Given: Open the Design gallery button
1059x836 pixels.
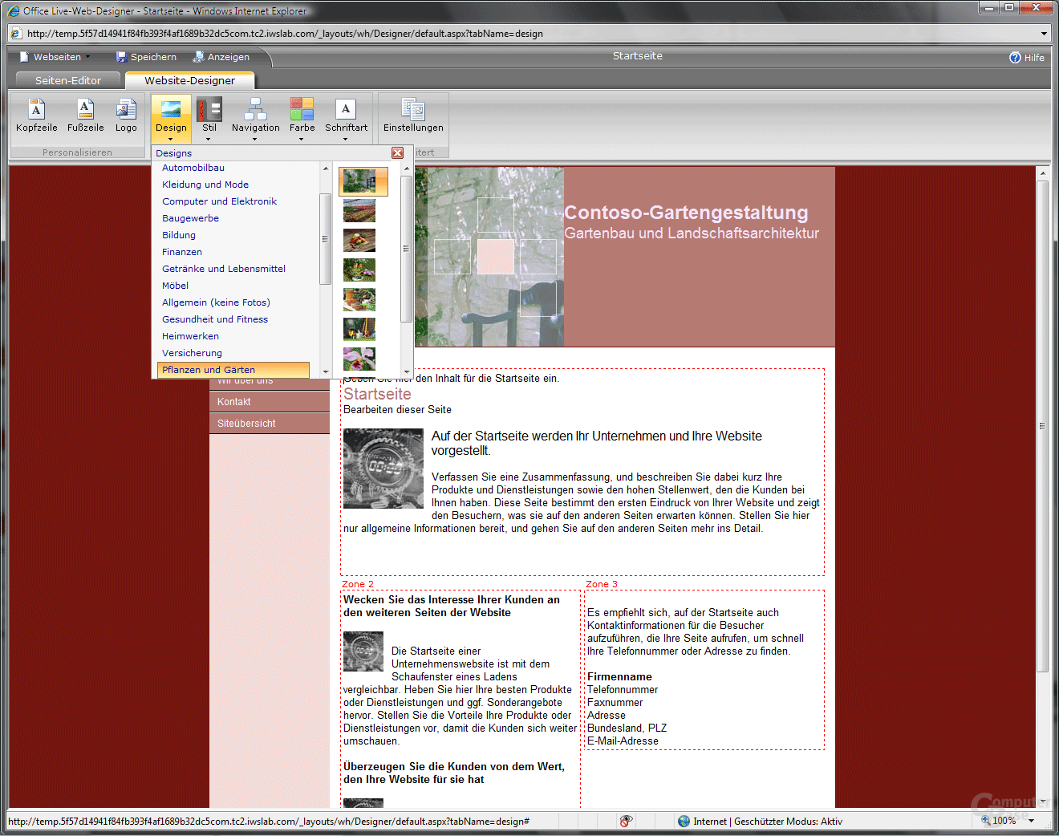Looking at the screenshot, I should click(x=171, y=118).
